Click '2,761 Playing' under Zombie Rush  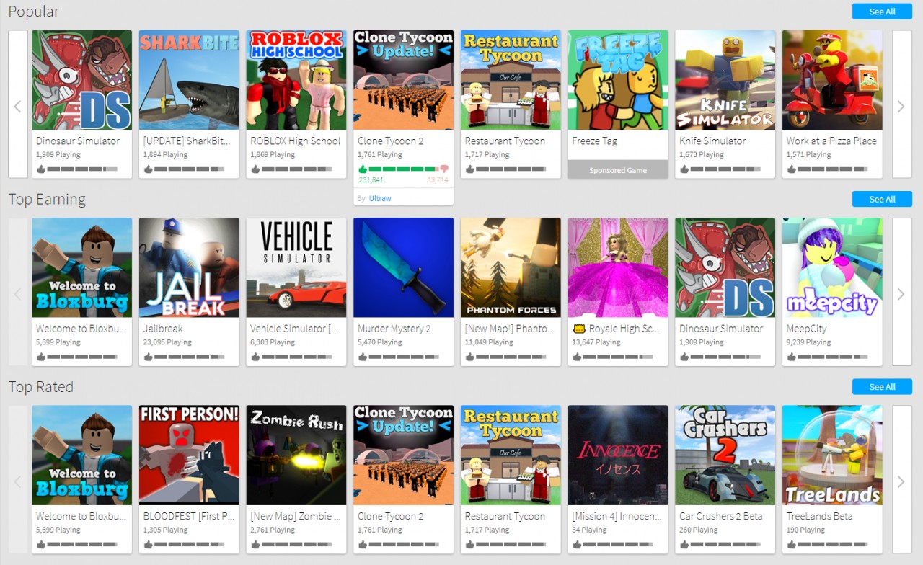[273, 530]
